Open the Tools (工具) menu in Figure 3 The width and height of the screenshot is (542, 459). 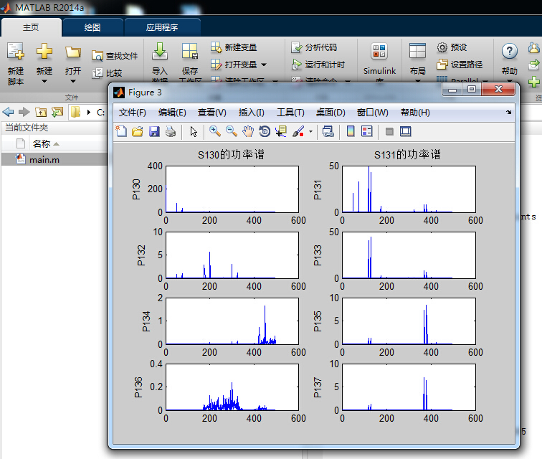click(x=290, y=113)
